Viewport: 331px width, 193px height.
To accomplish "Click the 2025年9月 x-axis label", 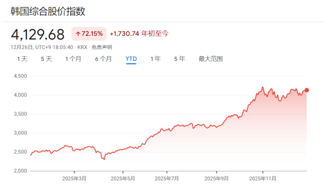I will [x=216, y=178].
